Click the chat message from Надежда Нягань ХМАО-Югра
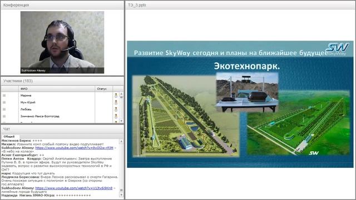The width and height of the screenshot is (356, 200). (x=46, y=195)
